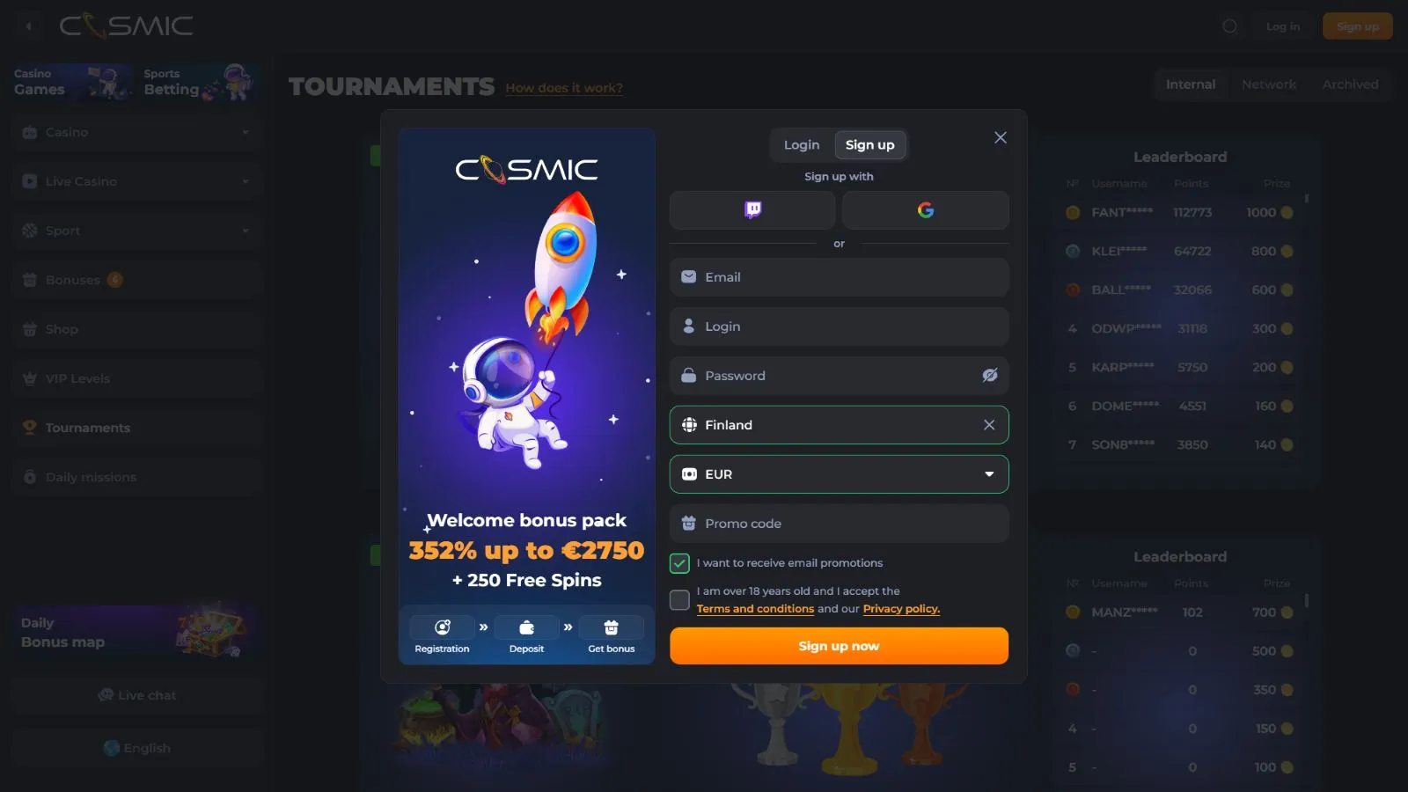Open the EUR currency dropdown
Screen dimensions: 1408x792
[839, 474]
